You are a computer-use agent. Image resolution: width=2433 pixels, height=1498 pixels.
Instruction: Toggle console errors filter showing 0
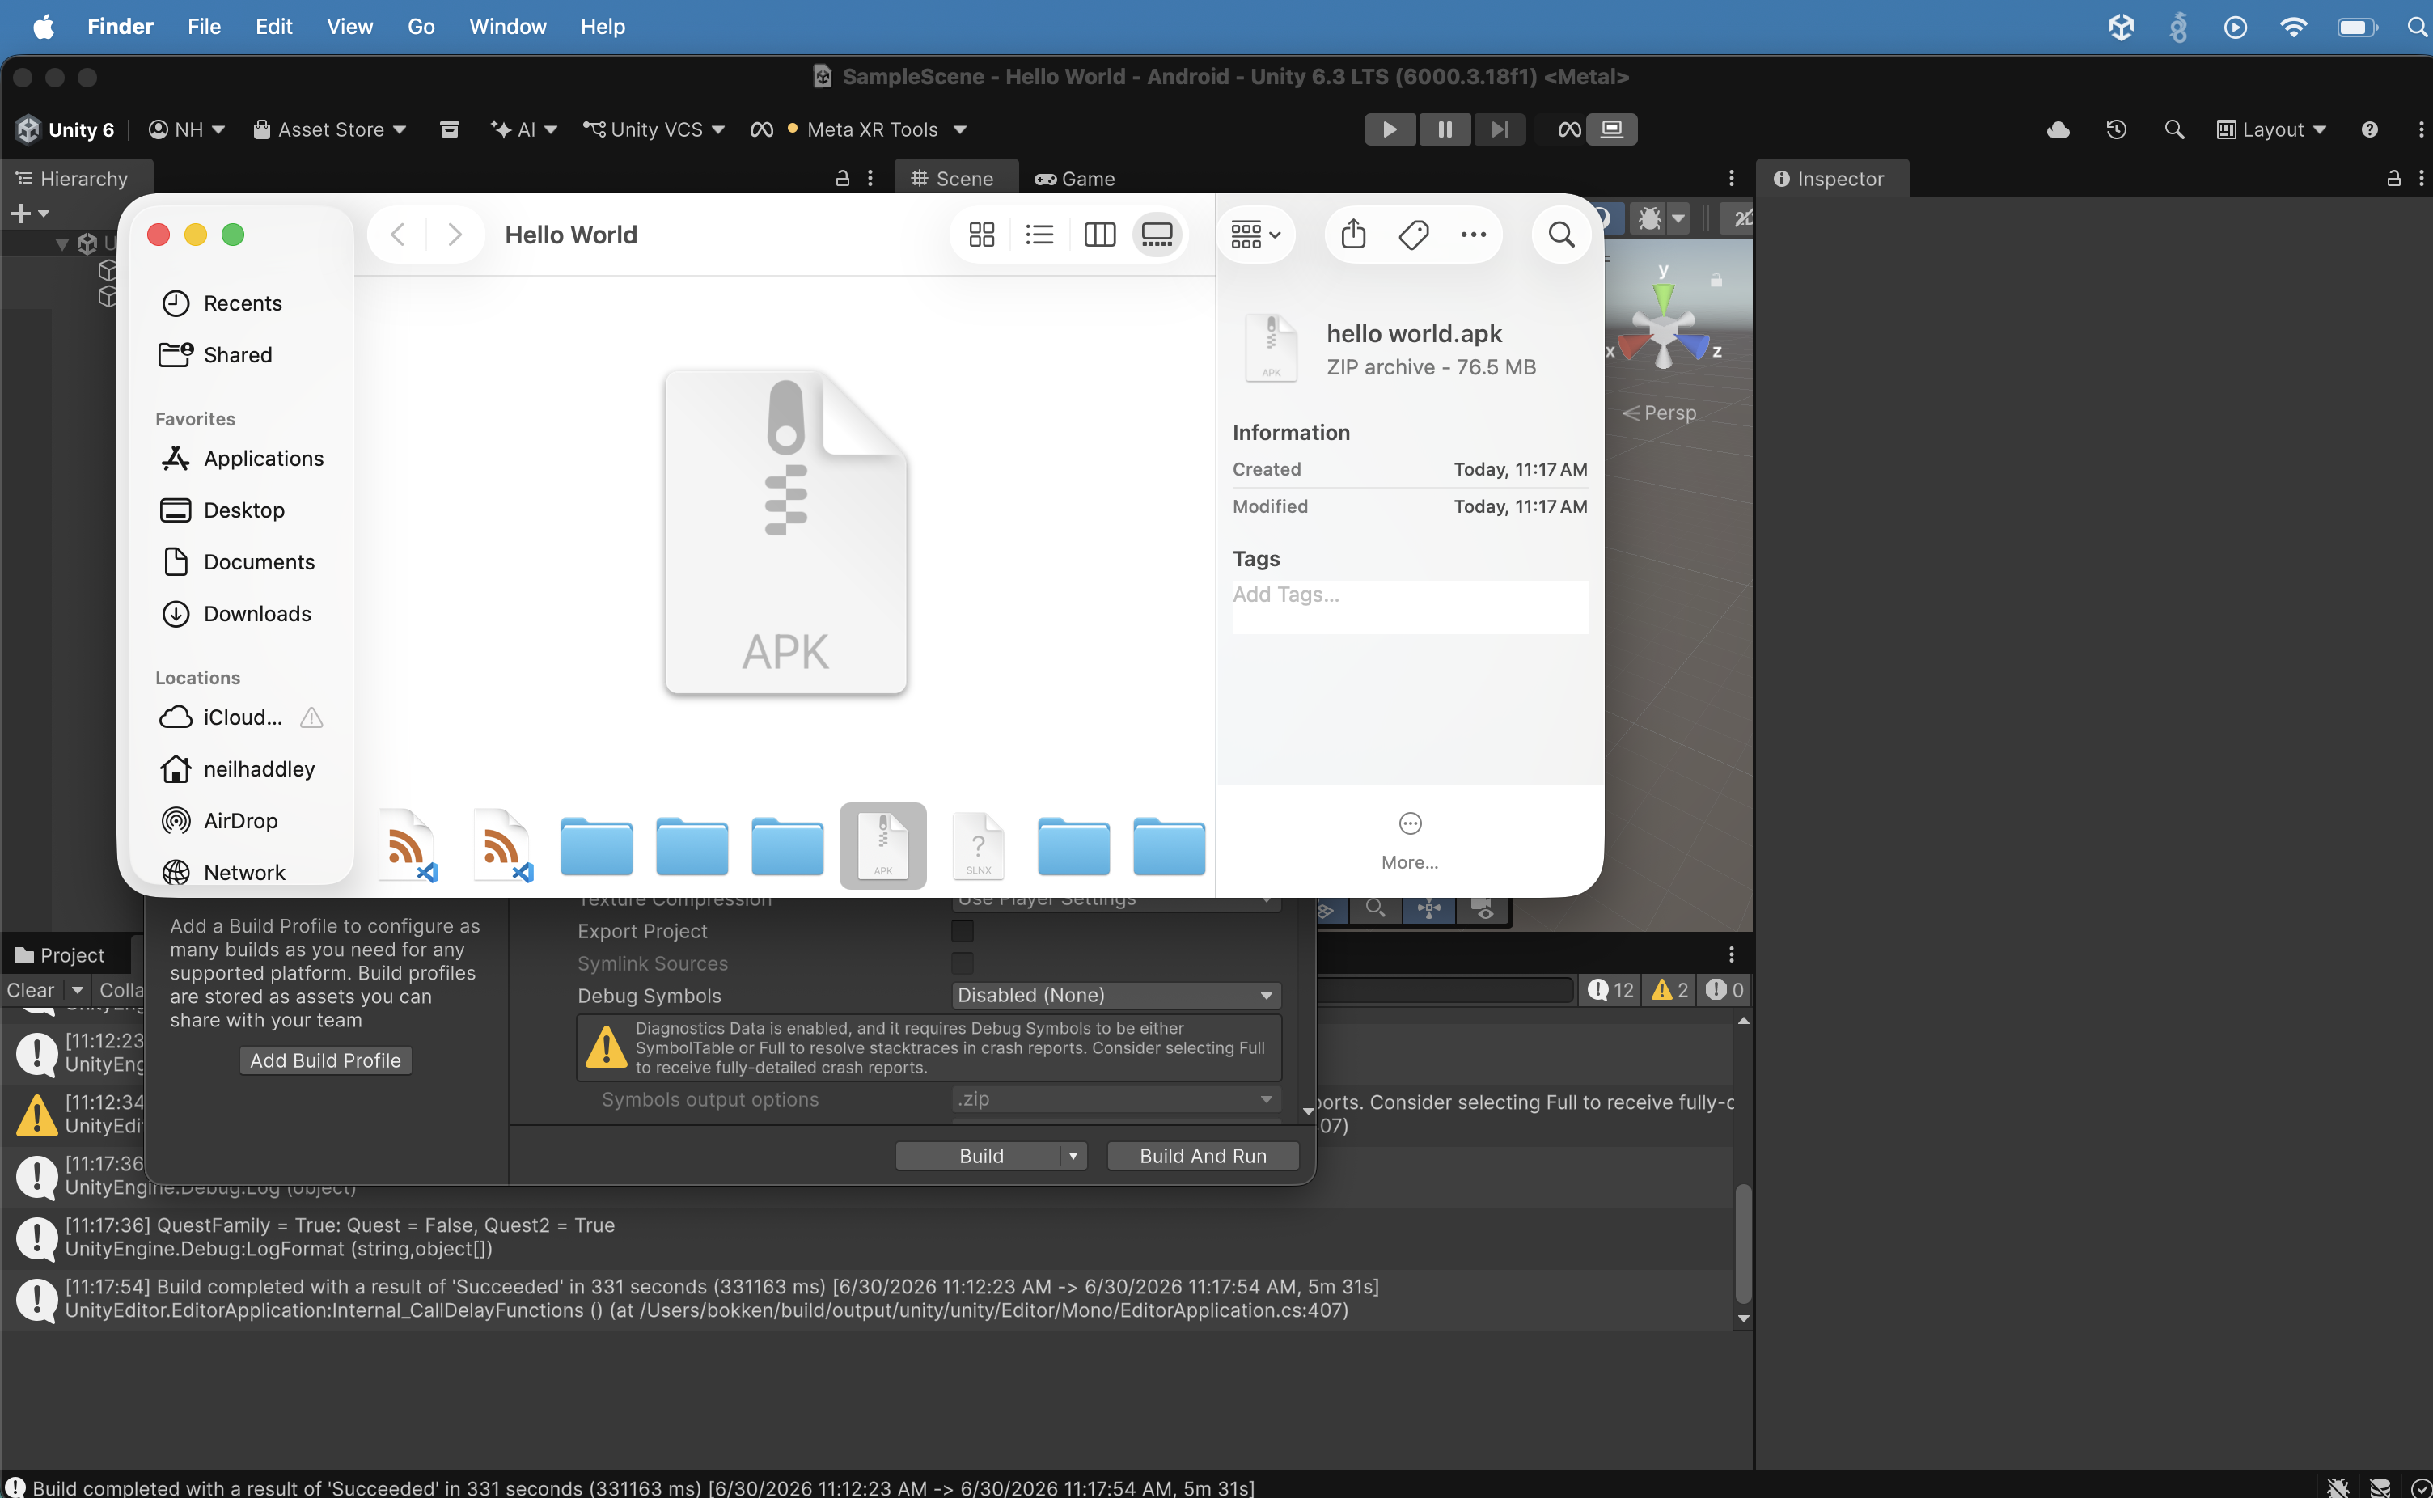pyautogui.click(x=1724, y=990)
